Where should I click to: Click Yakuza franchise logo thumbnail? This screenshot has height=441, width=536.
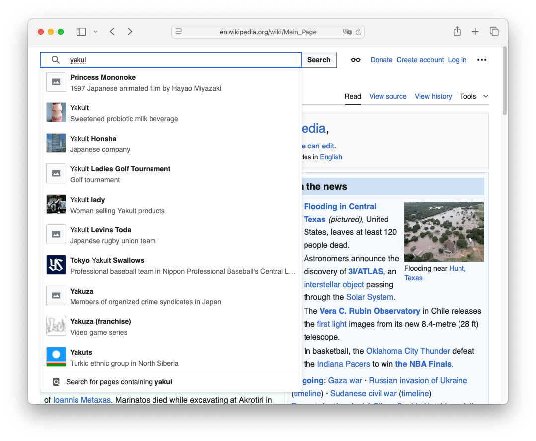(x=56, y=326)
